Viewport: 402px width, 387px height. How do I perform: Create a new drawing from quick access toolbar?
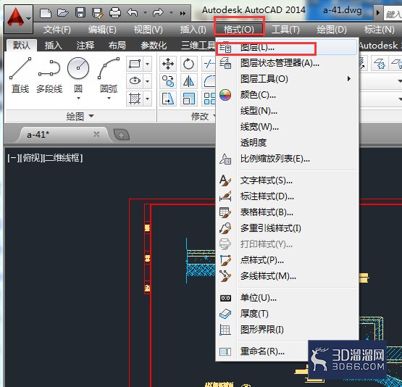[x=46, y=12]
